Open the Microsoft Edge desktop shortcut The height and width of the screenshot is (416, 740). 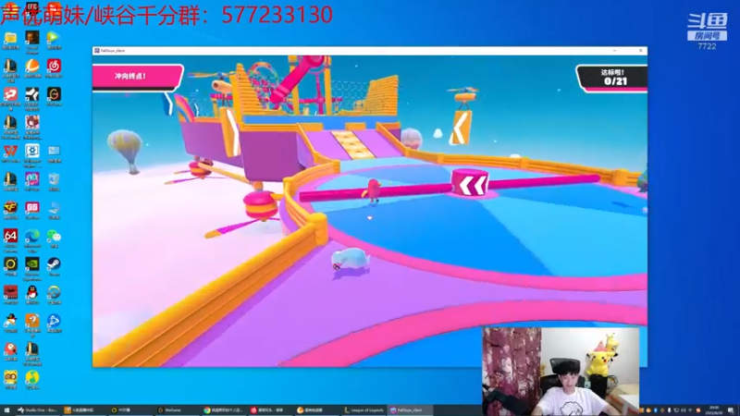tap(32, 237)
